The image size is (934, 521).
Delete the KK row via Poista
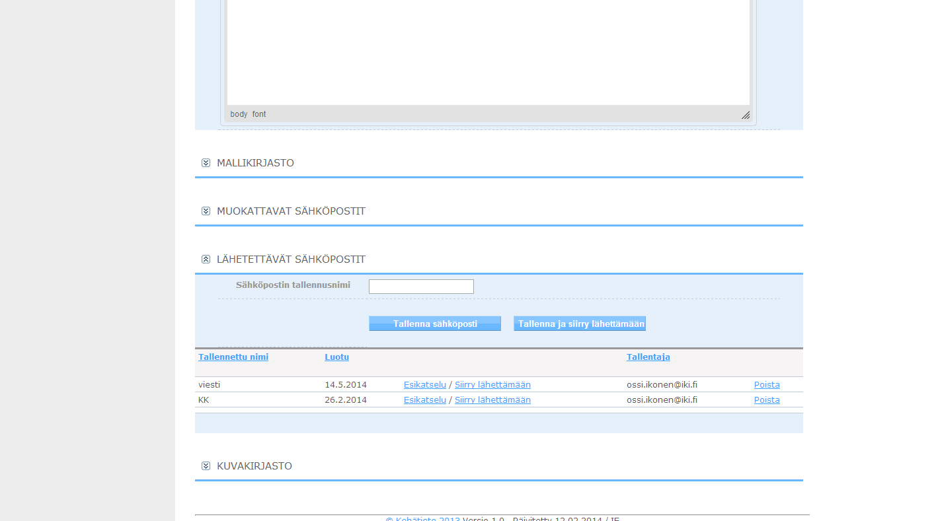(767, 400)
